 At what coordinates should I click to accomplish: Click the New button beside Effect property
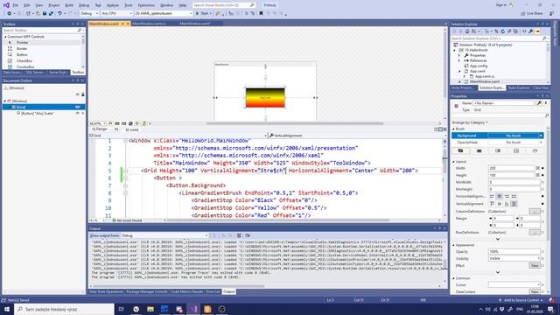tap(535, 266)
